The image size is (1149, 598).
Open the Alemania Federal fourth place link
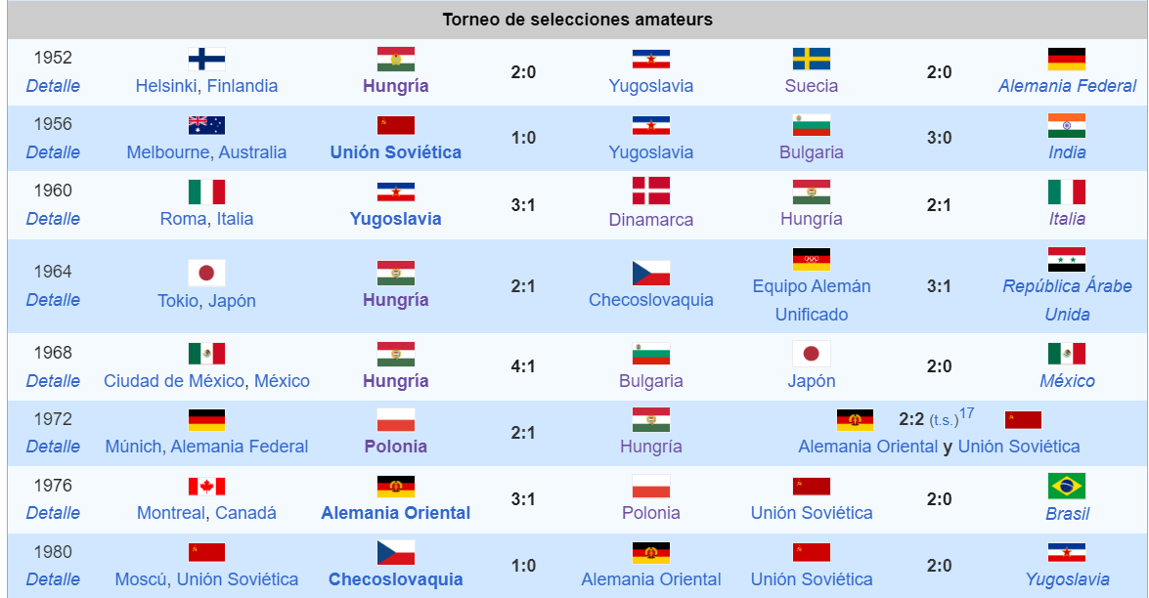coord(1067,86)
